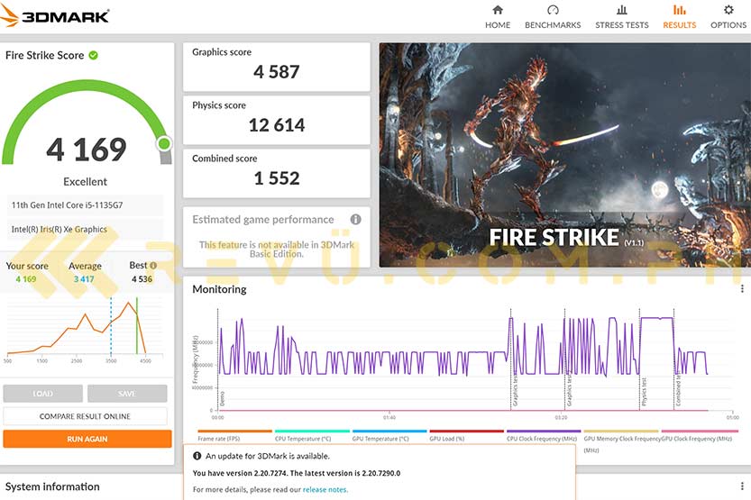Click the score distribution chart
Viewport: 751px width, 500px height.
pos(86,330)
